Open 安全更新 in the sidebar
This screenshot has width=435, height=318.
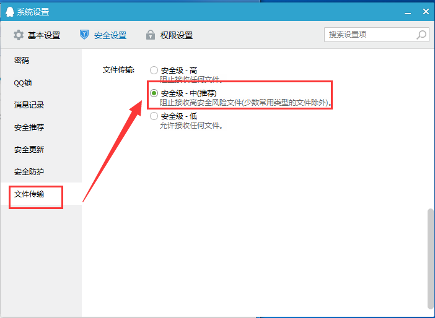pyautogui.click(x=41, y=149)
